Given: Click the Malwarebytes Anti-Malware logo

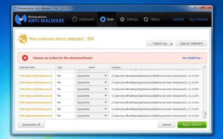Looking at the screenshot, I should click(40, 19).
